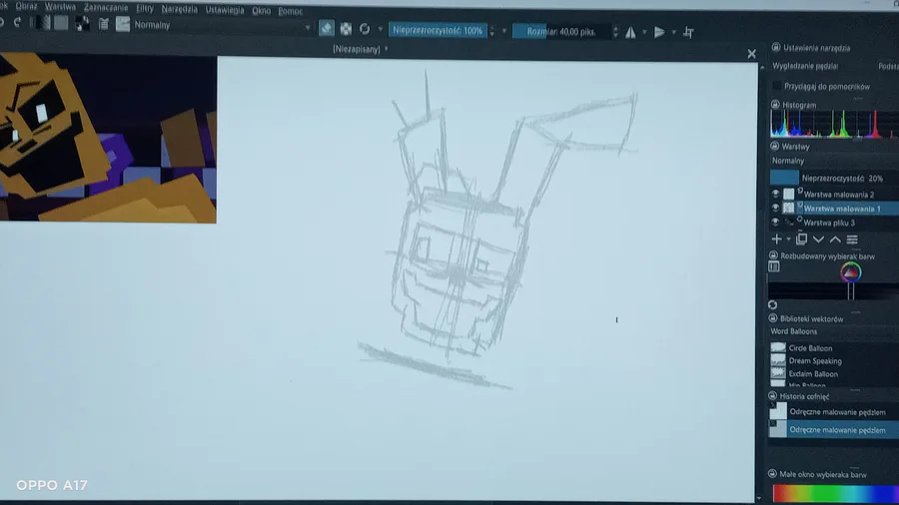Enable Przyciągaj do pomocników checkbox
This screenshot has height=505, width=899.
tap(777, 87)
